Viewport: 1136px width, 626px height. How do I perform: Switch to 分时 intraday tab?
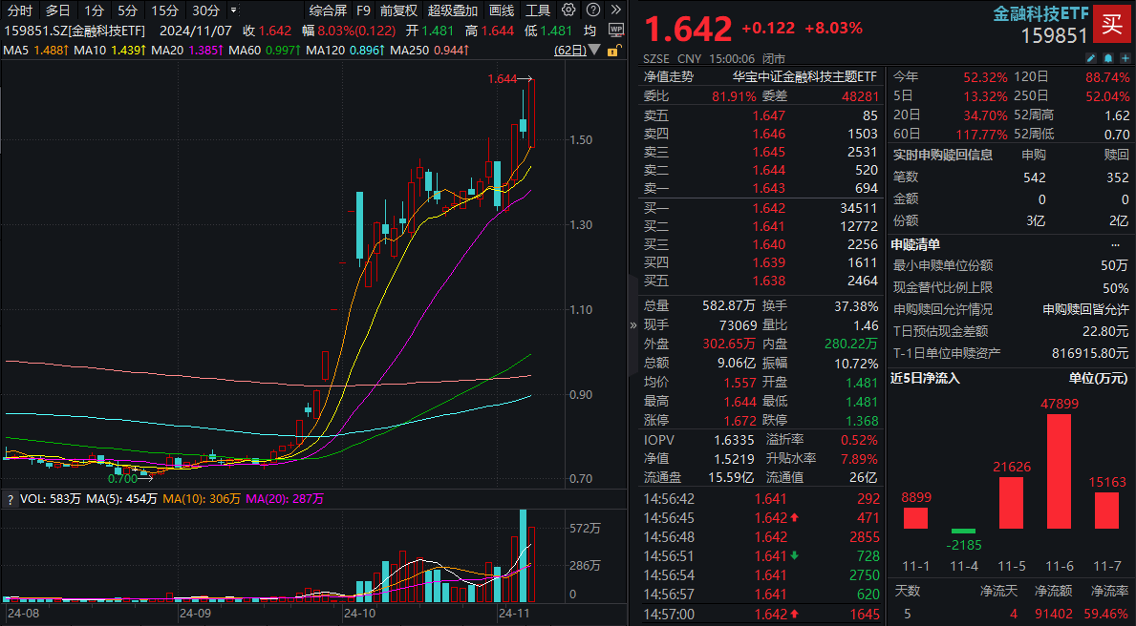19,10
